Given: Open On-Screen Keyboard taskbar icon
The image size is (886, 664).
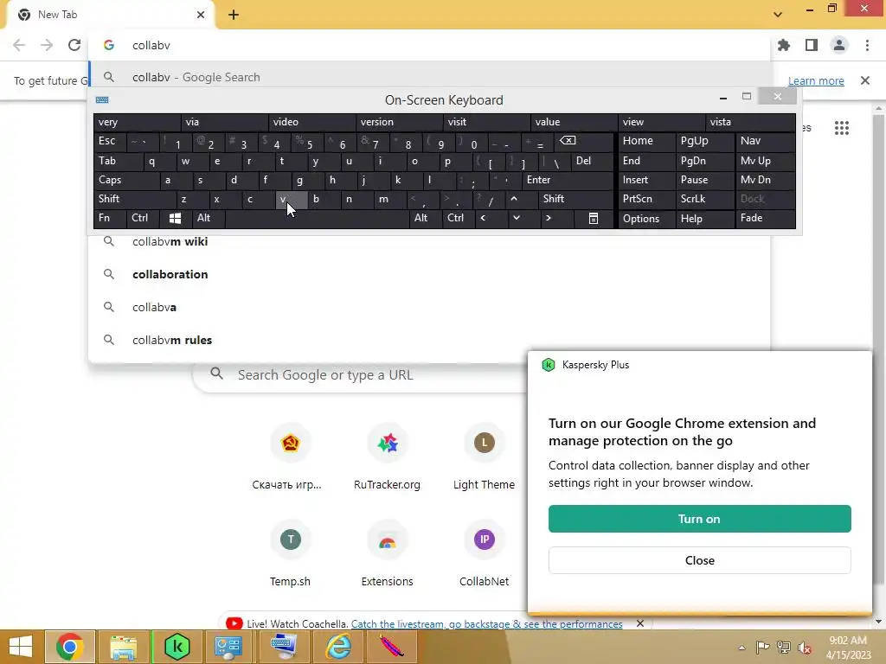Looking at the screenshot, I should (284, 647).
